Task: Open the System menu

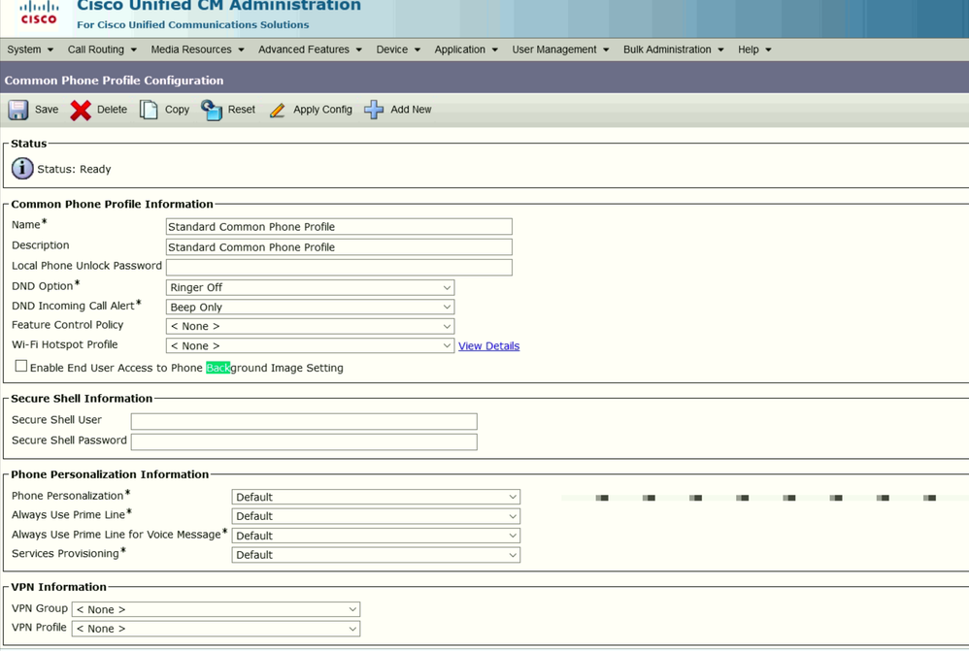Action: (x=30, y=49)
